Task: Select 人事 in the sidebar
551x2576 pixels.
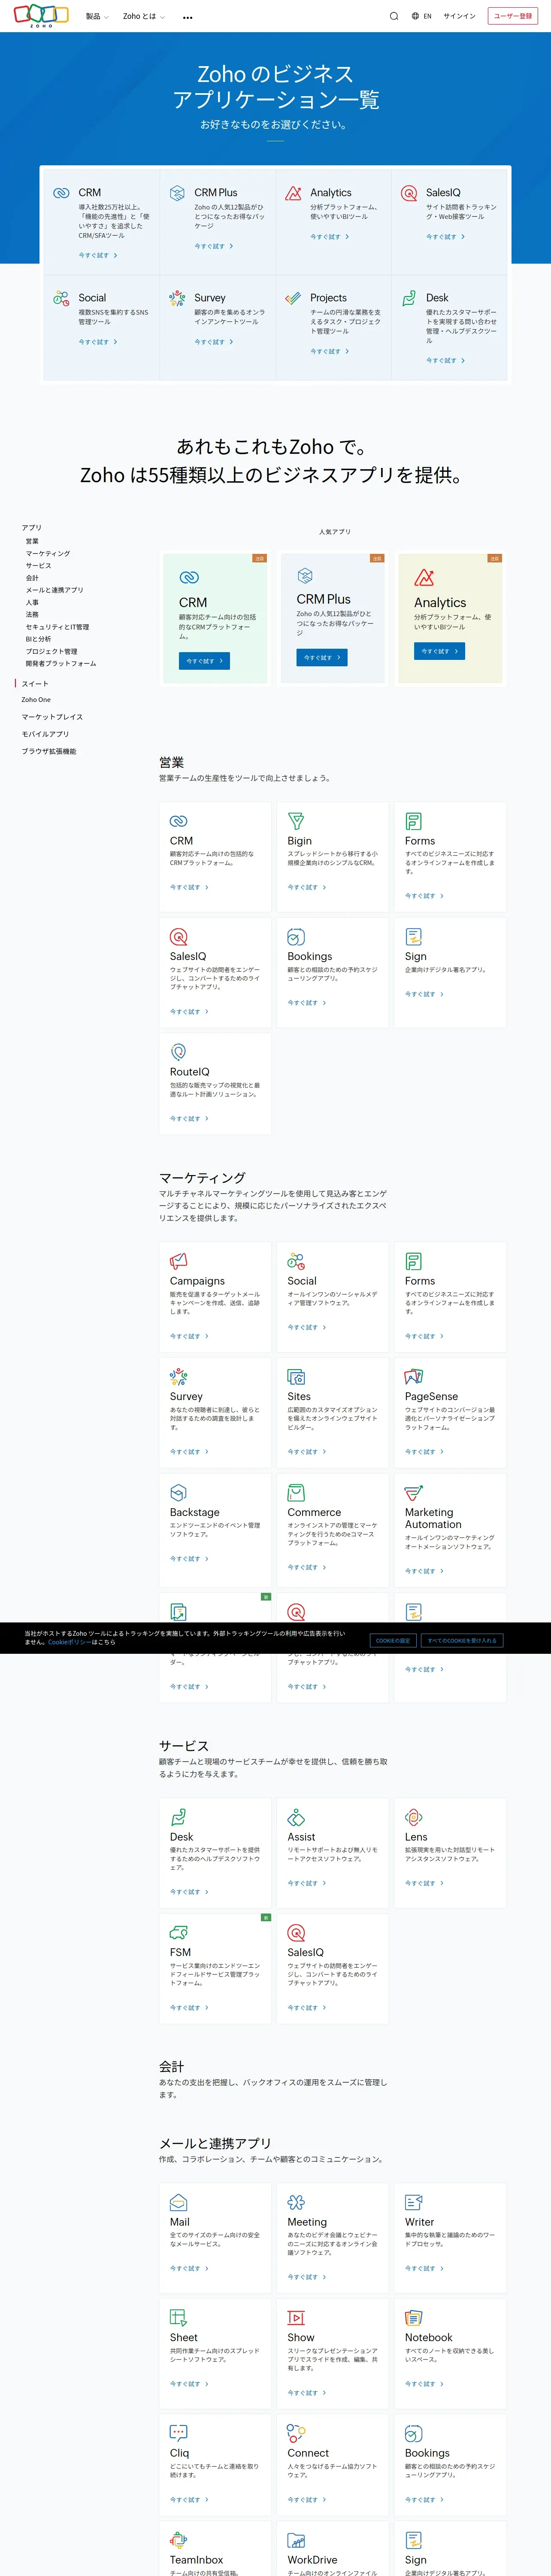Action: (x=32, y=602)
